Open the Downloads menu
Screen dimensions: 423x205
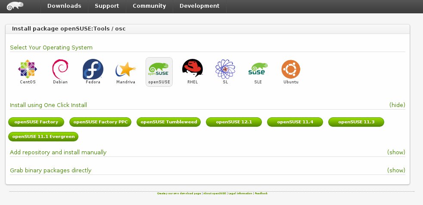point(64,6)
